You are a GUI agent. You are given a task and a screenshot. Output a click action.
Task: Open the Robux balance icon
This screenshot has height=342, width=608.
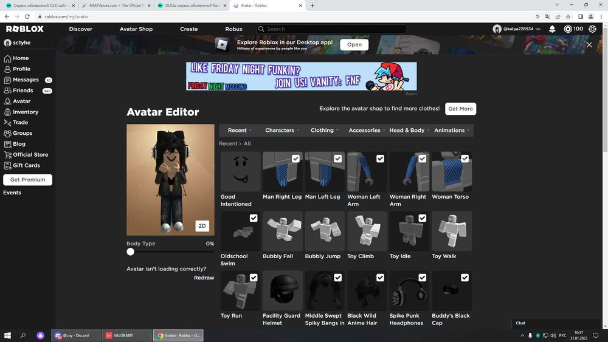(x=568, y=29)
